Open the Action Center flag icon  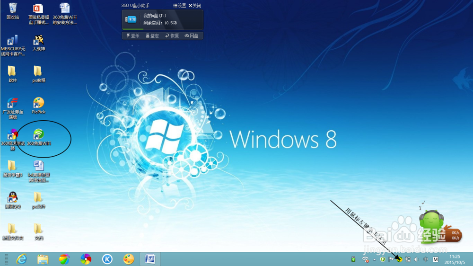[391, 259]
